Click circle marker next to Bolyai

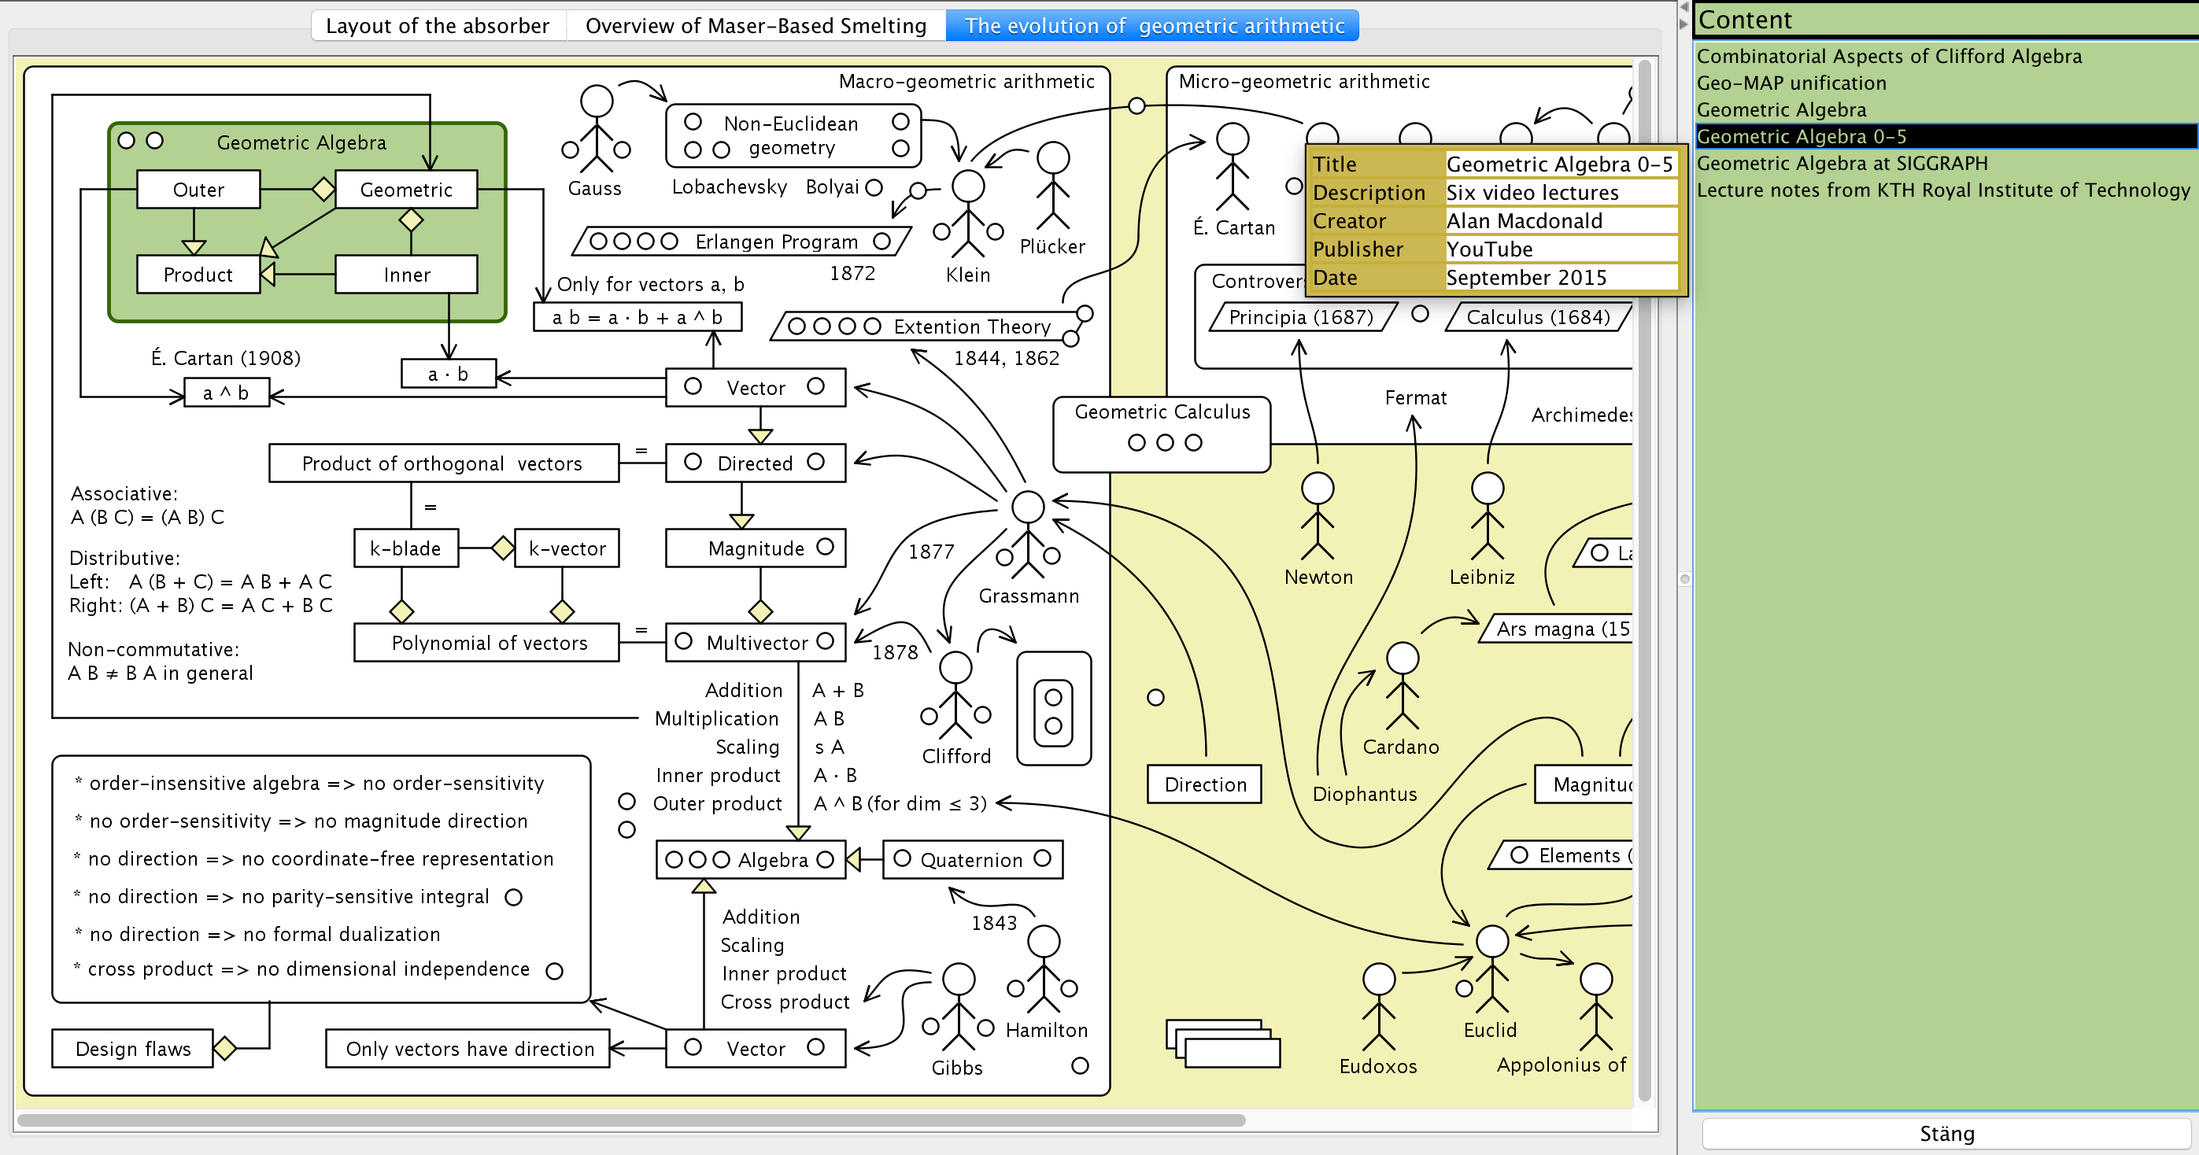coord(874,187)
